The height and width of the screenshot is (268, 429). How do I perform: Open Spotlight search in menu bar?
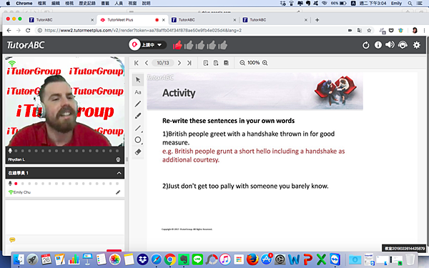click(410, 4)
